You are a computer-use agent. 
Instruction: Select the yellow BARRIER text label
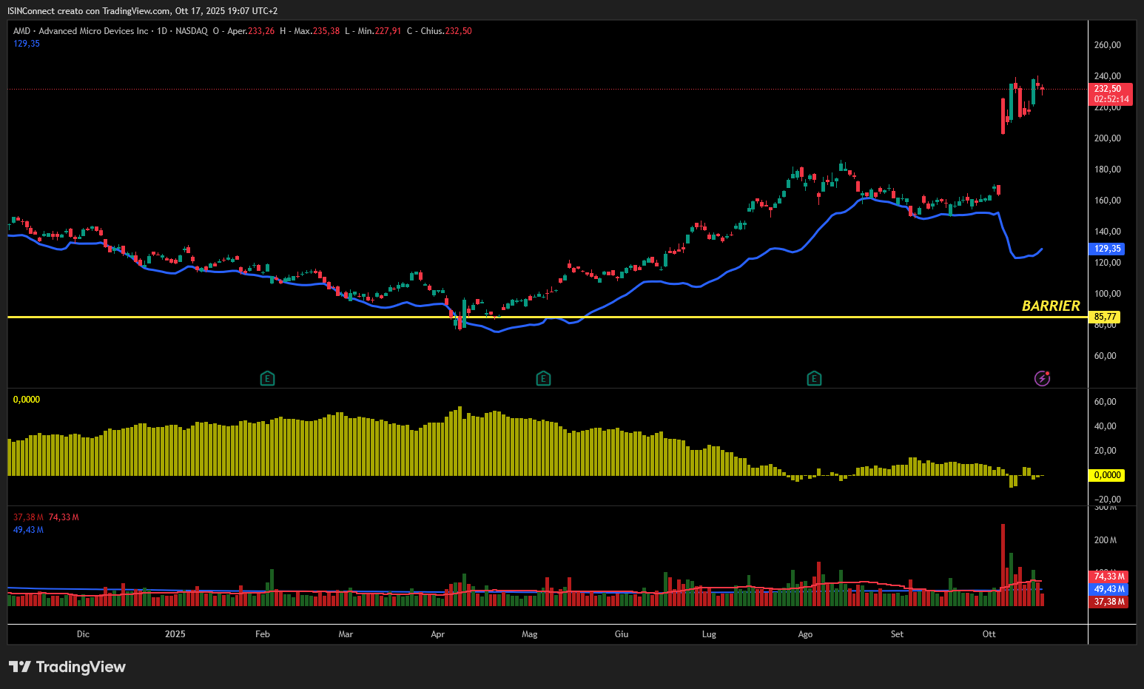pyautogui.click(x=1050, y=306)
